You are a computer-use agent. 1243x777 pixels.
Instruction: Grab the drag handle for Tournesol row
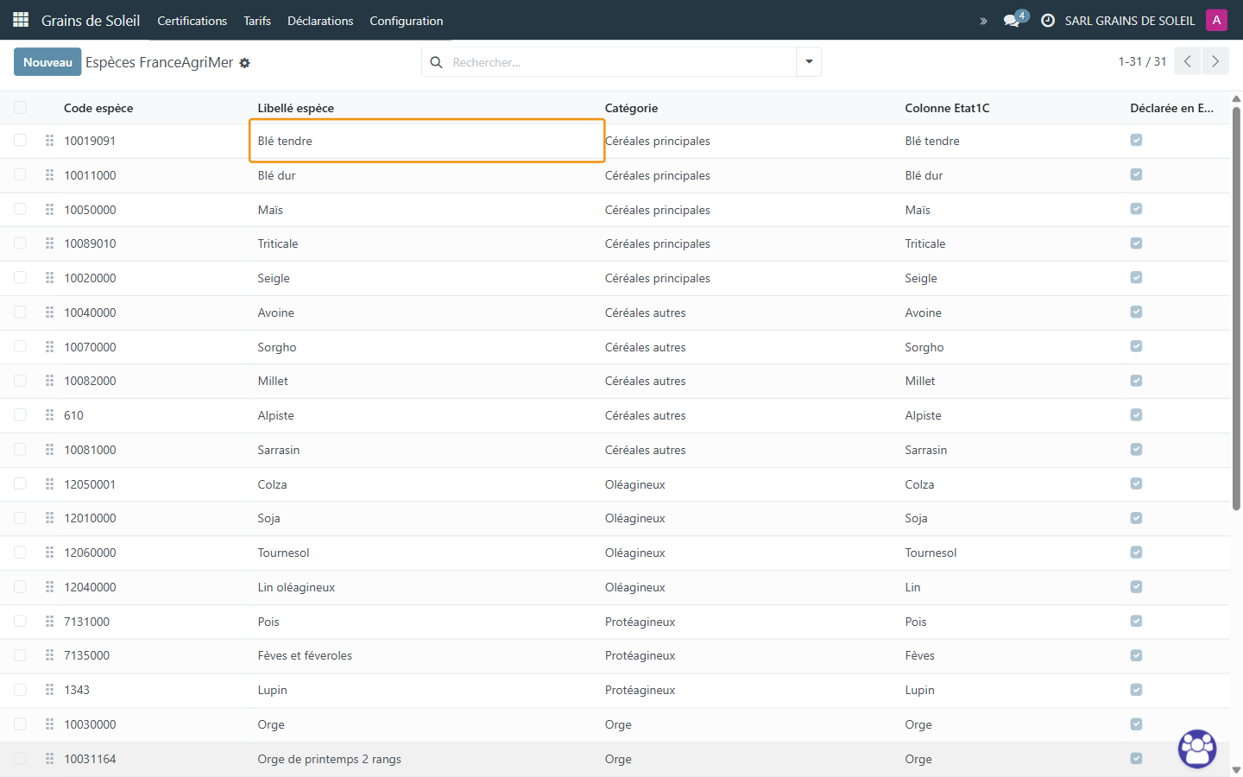point(49,553)
